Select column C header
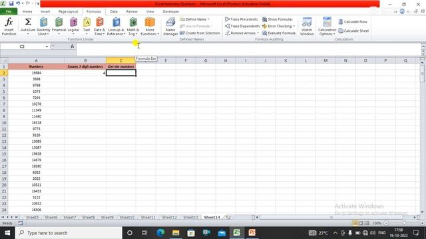Viewport: 426px width, 239px height. point(121,60)
